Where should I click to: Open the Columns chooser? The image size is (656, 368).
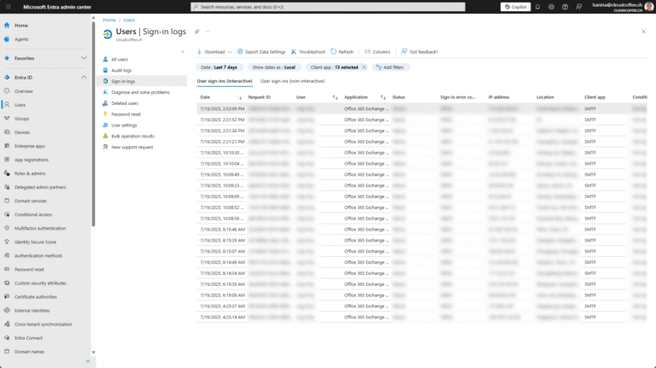pyautogui.click(x=377, y=52)
